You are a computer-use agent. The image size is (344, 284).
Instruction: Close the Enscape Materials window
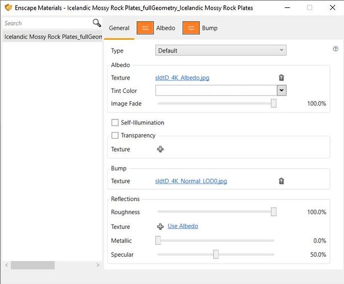pos(333,7)
